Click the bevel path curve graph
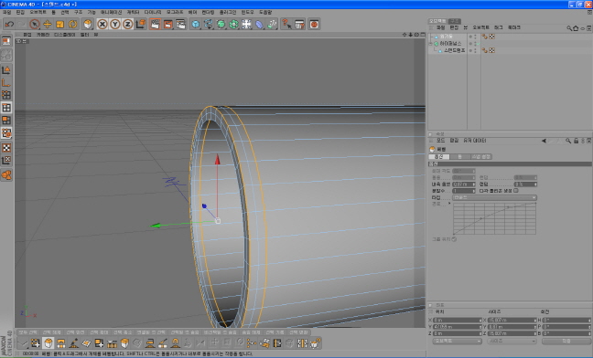Viewport: 593px width, 358px height. click(495, 218)
